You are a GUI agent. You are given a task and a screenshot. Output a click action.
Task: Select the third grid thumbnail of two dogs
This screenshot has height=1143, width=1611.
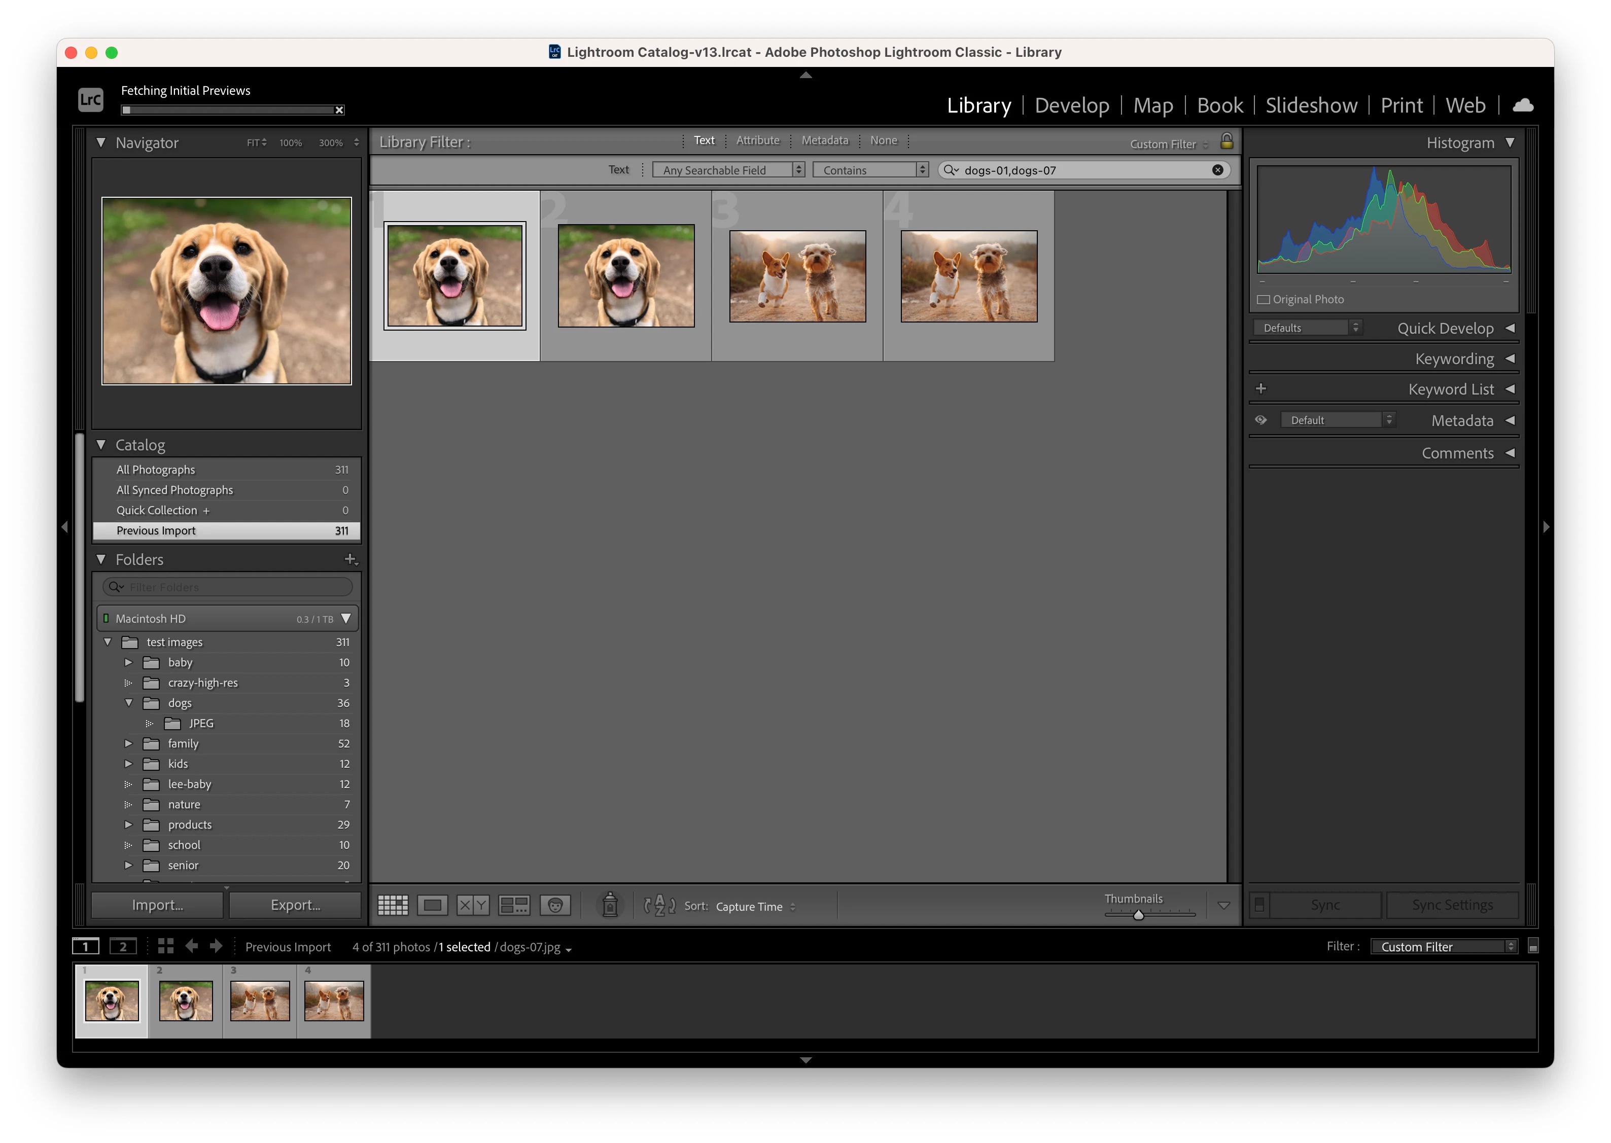[797, 276]
